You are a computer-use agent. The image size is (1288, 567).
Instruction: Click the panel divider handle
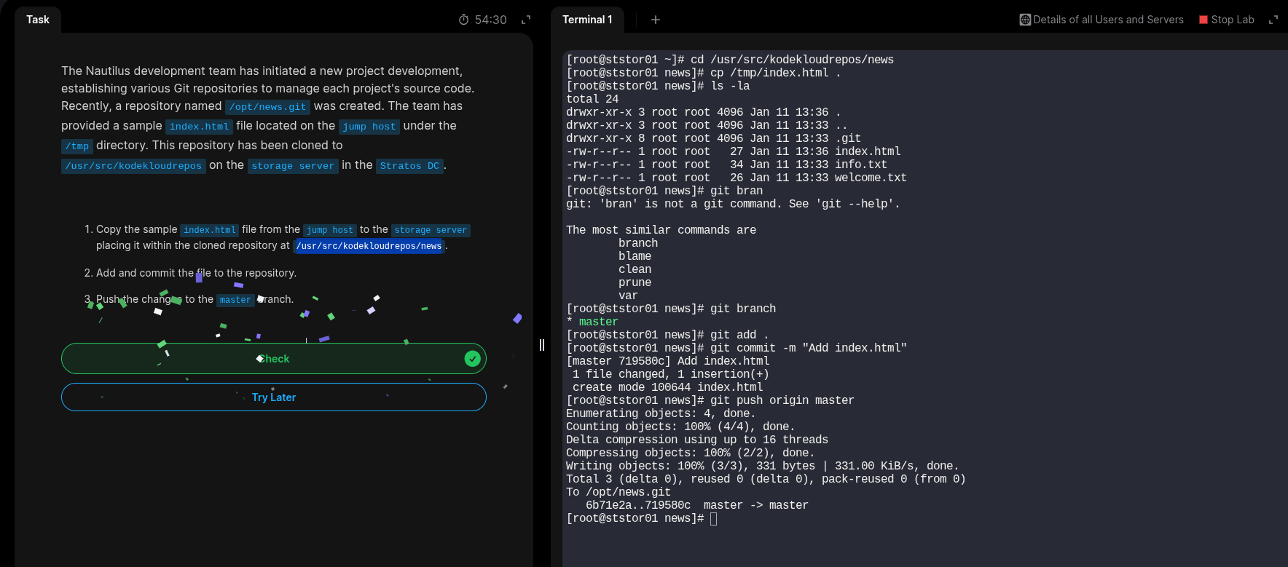tap(542, 345)
